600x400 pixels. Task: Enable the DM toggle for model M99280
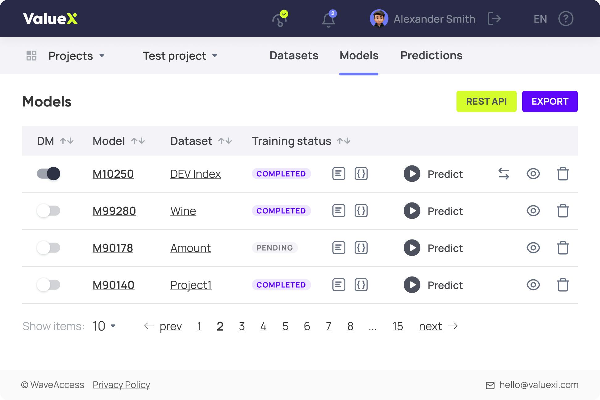click(49, 211)
